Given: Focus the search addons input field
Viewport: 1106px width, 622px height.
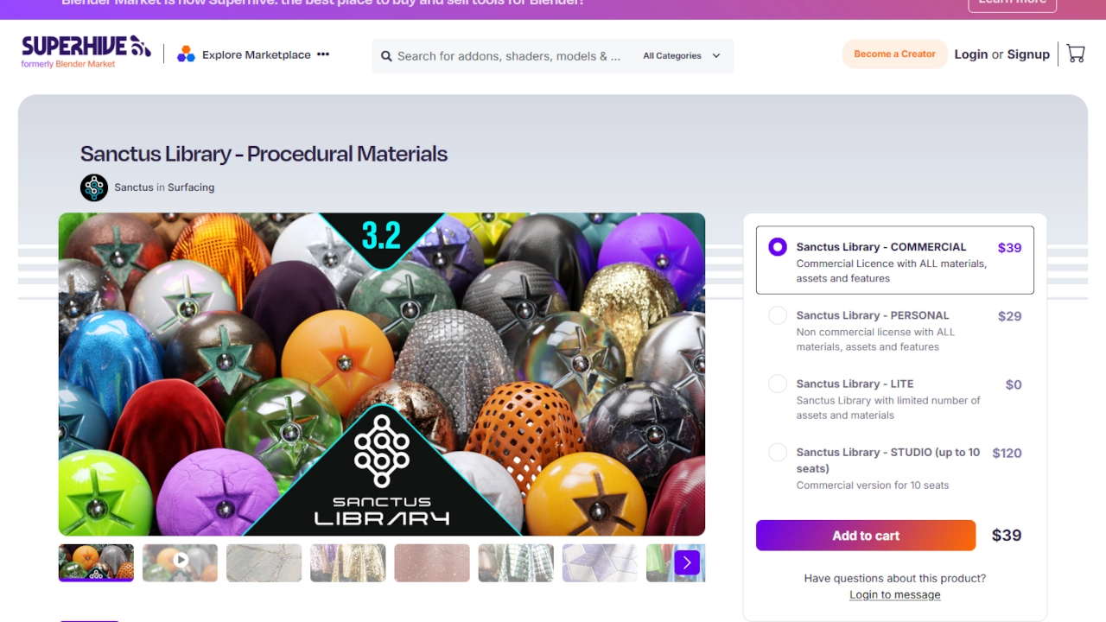Looking at the screenshot, I should coord(509,56).
